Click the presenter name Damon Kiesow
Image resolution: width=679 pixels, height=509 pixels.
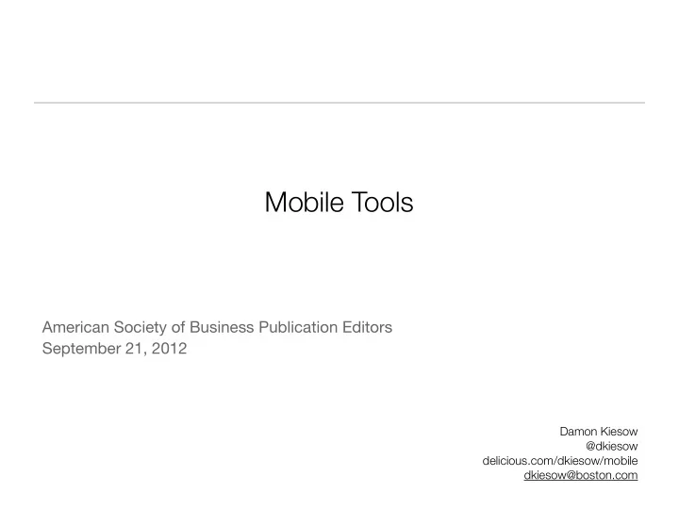coord(599,432)
